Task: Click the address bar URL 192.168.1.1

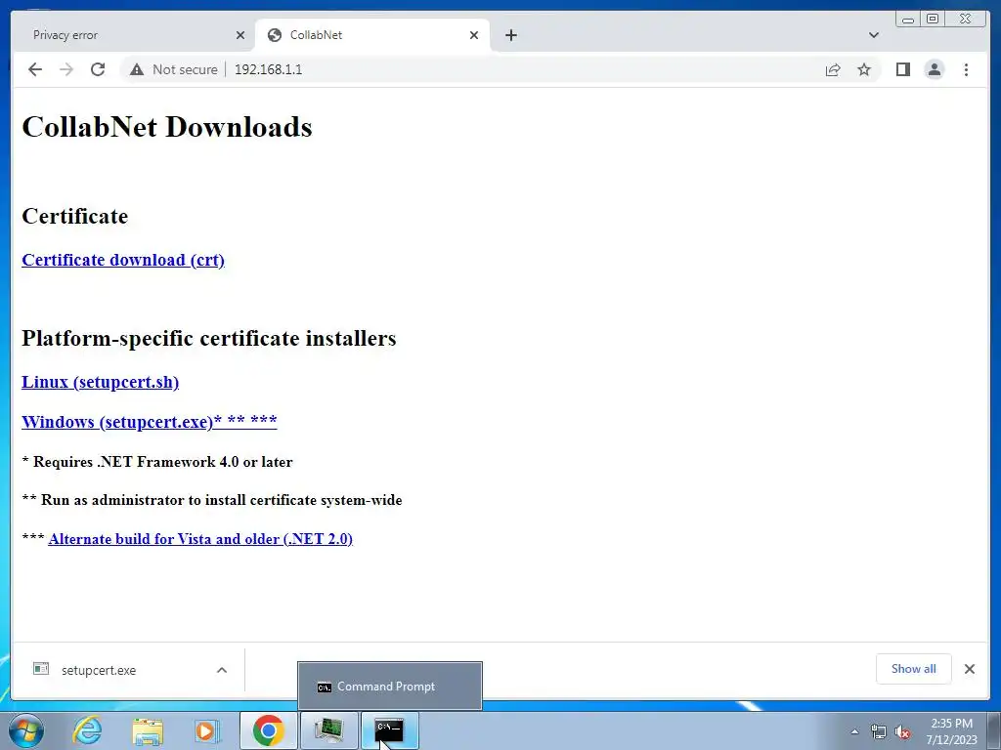Action: point(268,69)
